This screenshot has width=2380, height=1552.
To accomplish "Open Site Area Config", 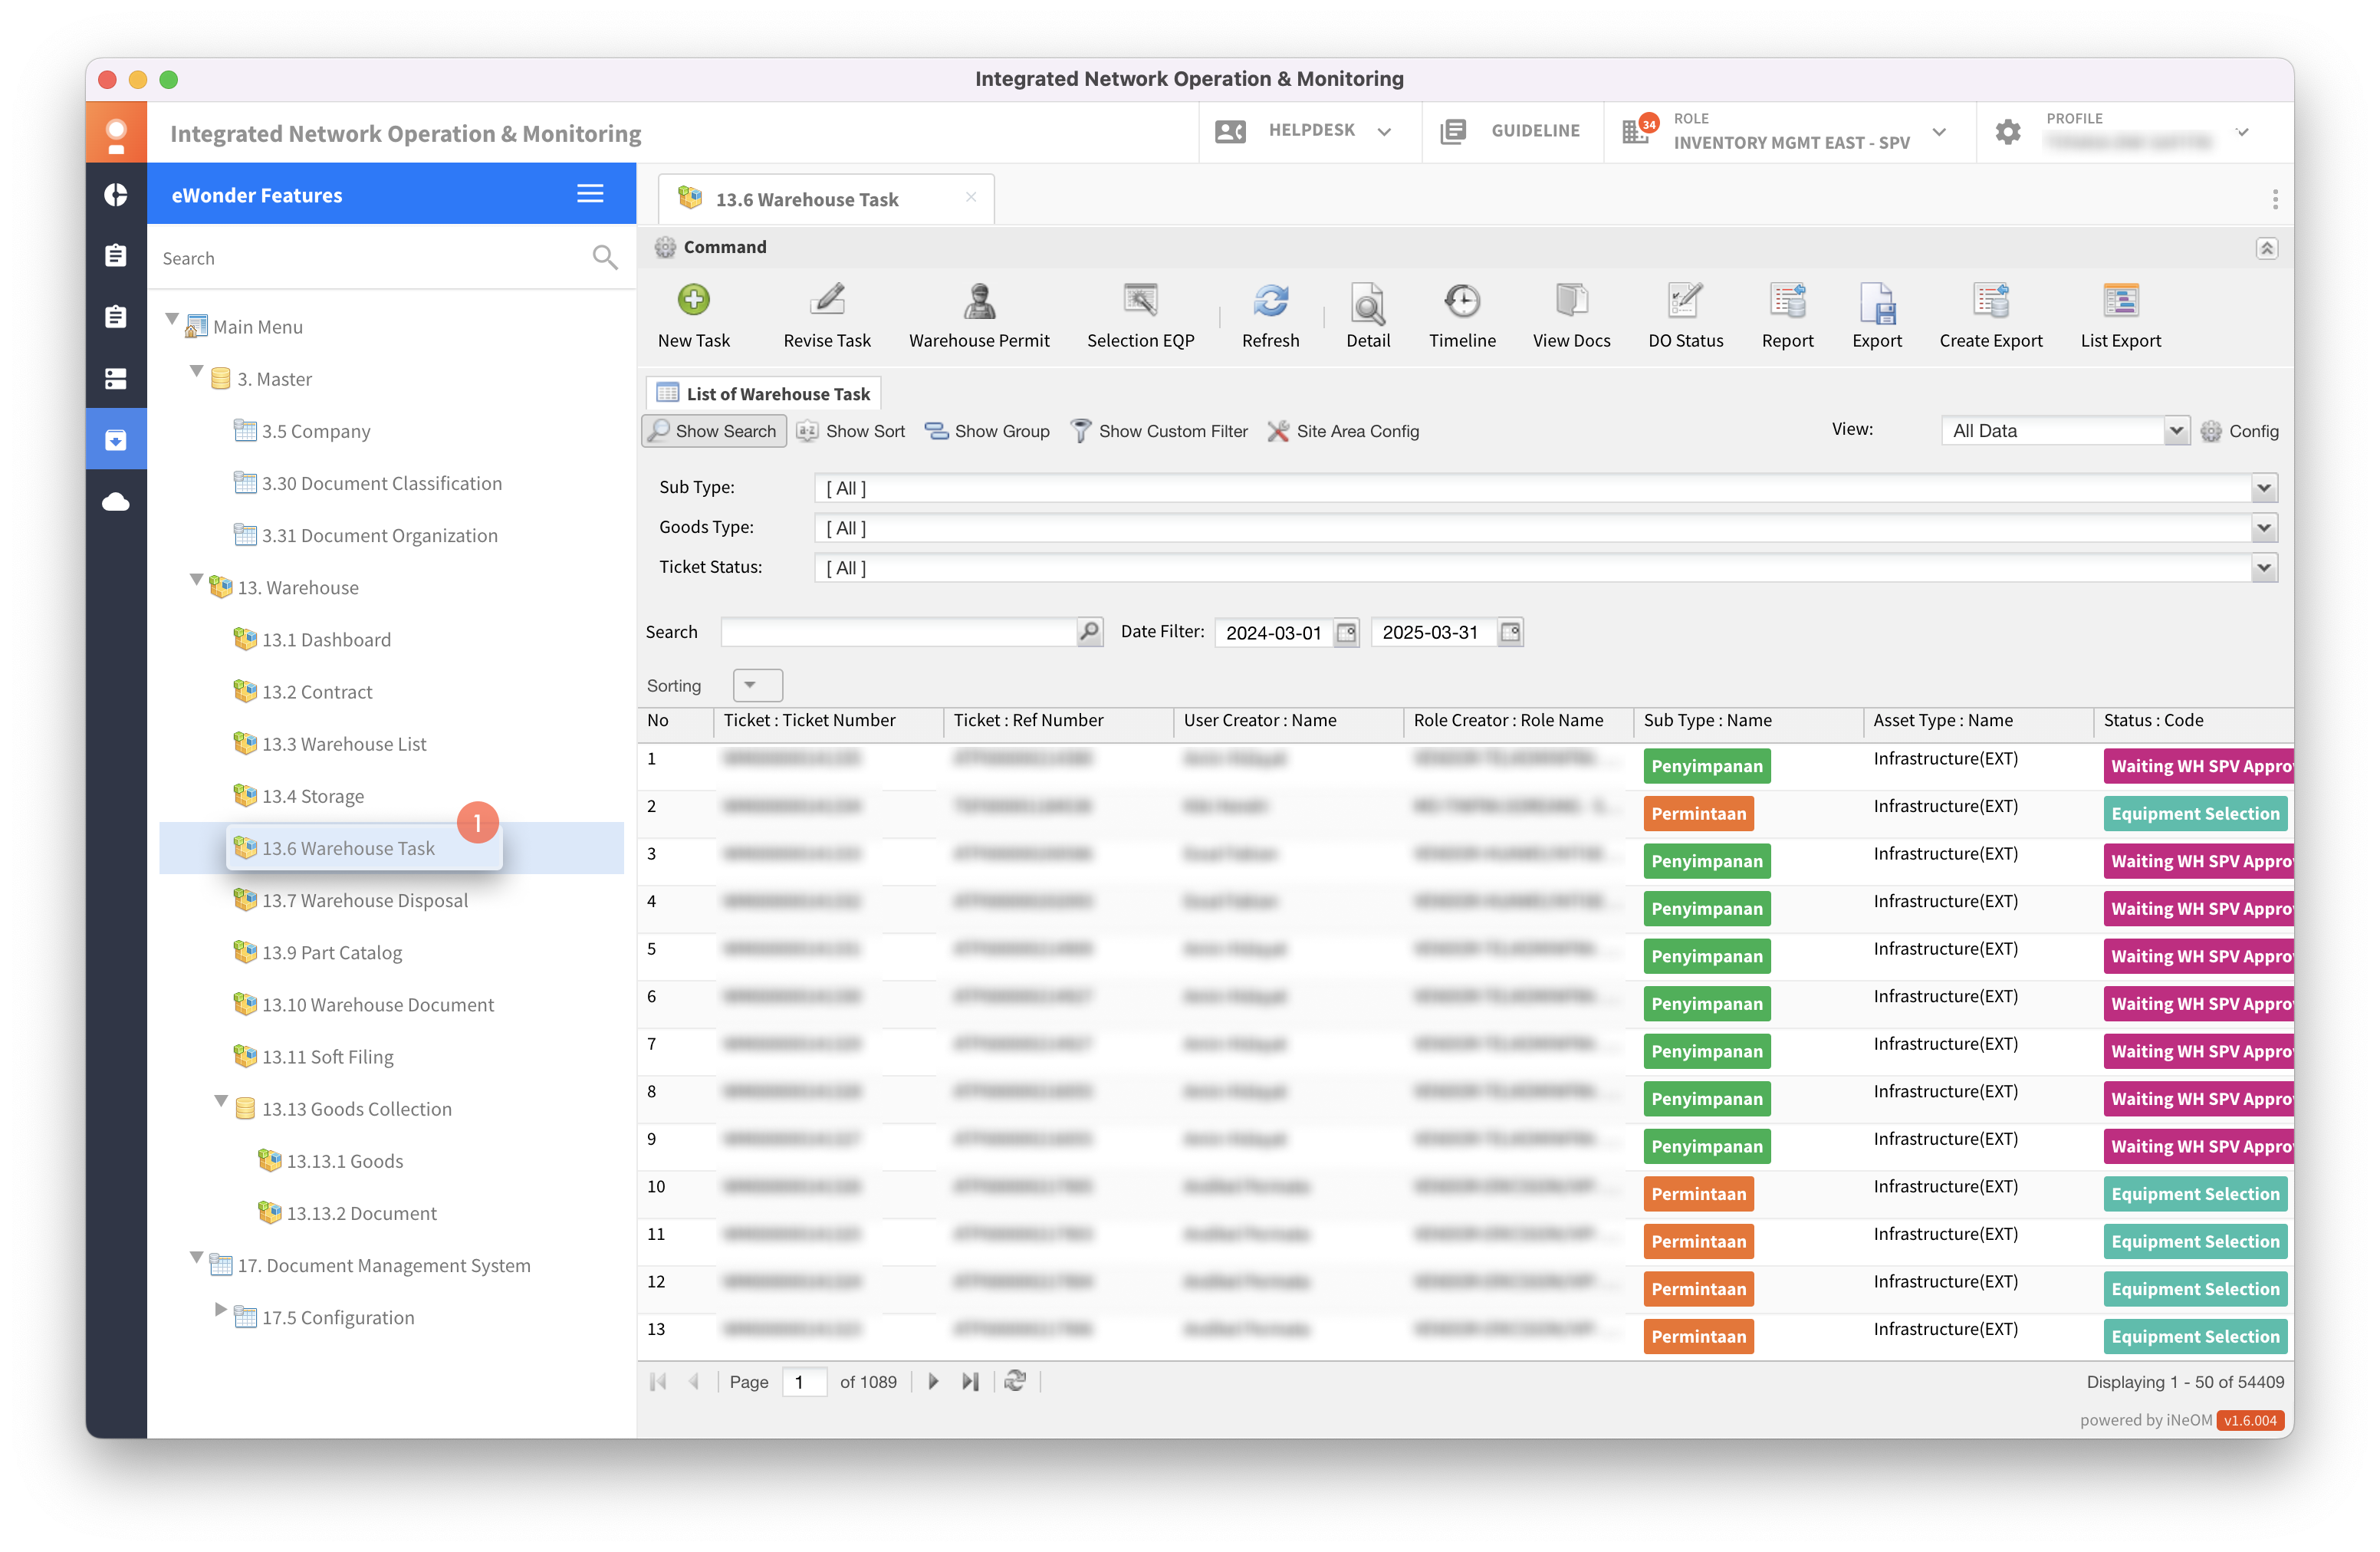I will point(1343,431).
